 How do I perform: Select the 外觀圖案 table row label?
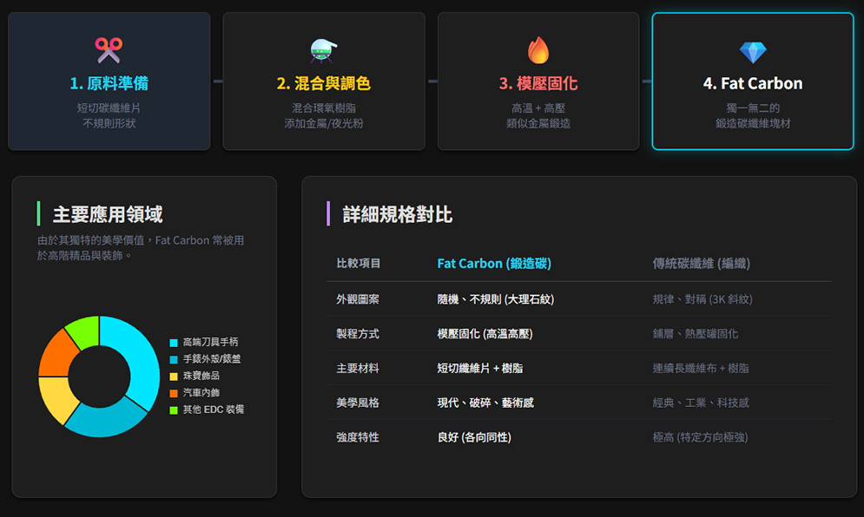(358, 299)
